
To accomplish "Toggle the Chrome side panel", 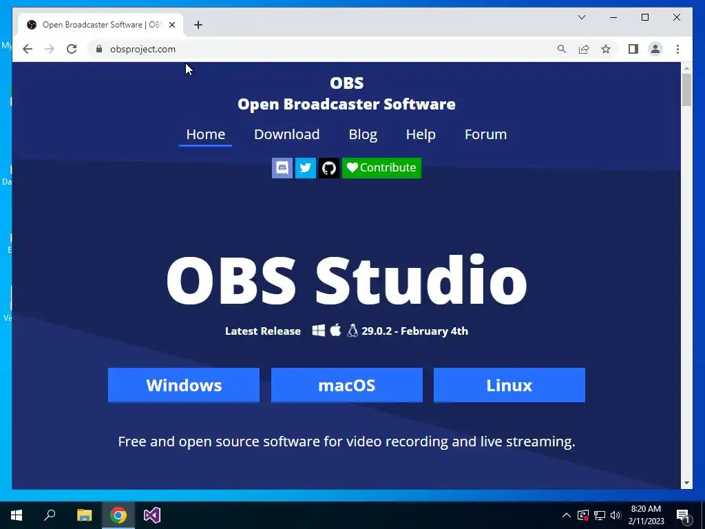I will tap(633, 49).
